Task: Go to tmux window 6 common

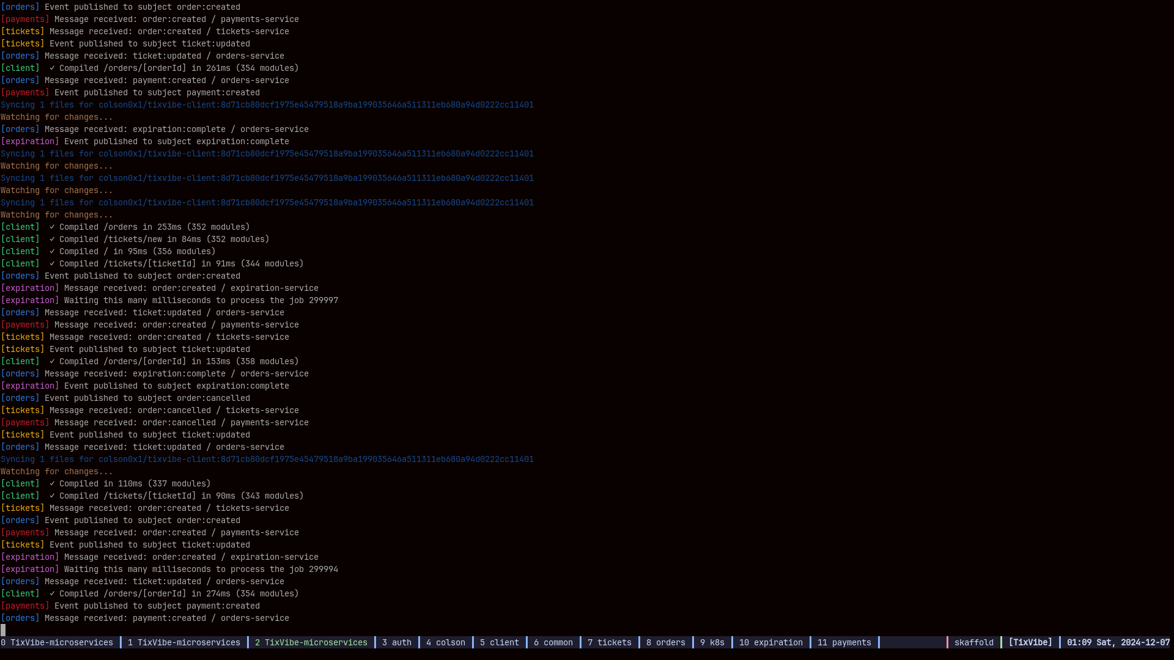Action: point(553,642)
